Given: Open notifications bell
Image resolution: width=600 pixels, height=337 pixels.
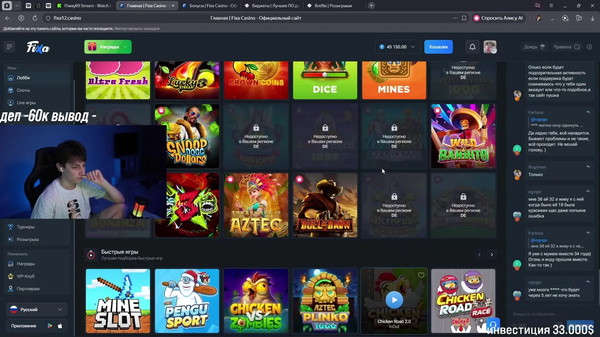Looking at the screenshot, I should pos(472,47).
